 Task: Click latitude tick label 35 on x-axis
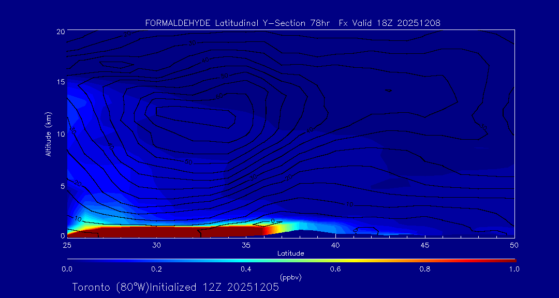click(246, 244)
